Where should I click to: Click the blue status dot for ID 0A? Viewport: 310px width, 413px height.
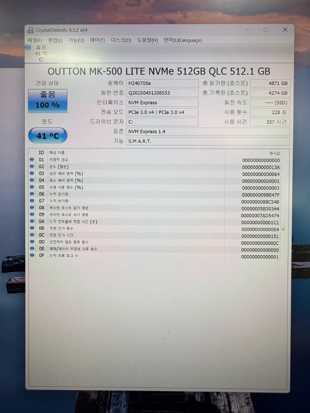pyautogui.click(x=32, y=221)
